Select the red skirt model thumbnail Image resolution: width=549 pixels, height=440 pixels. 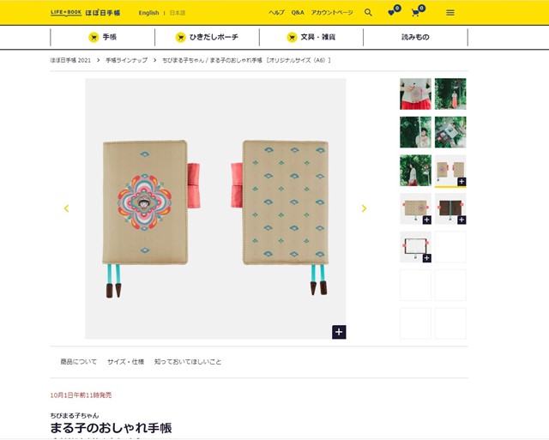415,93
